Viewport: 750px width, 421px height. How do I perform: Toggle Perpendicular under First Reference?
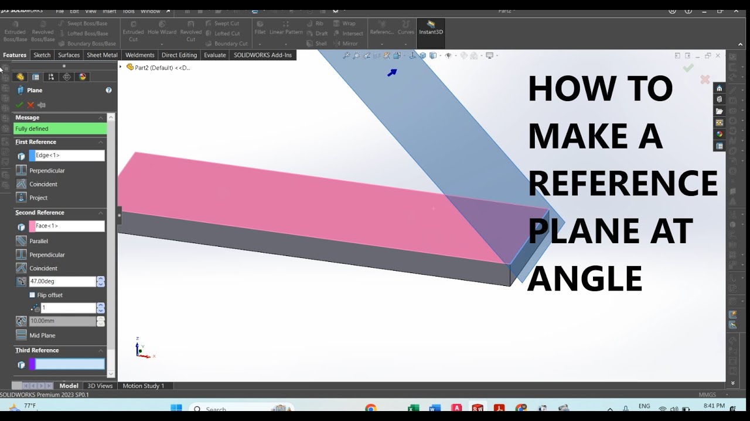tap(21, 170)
